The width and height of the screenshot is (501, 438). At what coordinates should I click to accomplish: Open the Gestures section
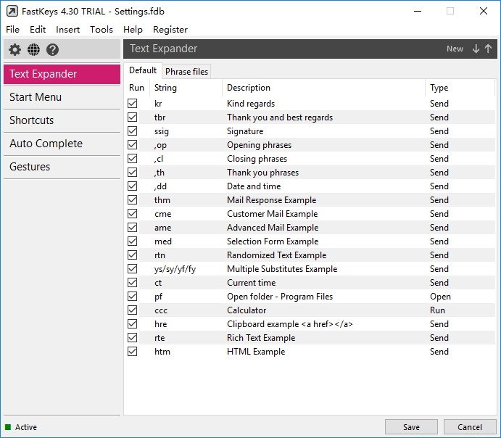62,167
